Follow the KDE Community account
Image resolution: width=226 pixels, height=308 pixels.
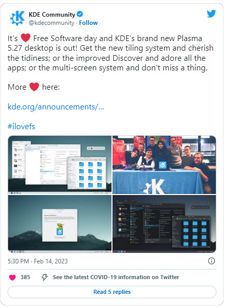pyautogui.click(x=88, y=23)
